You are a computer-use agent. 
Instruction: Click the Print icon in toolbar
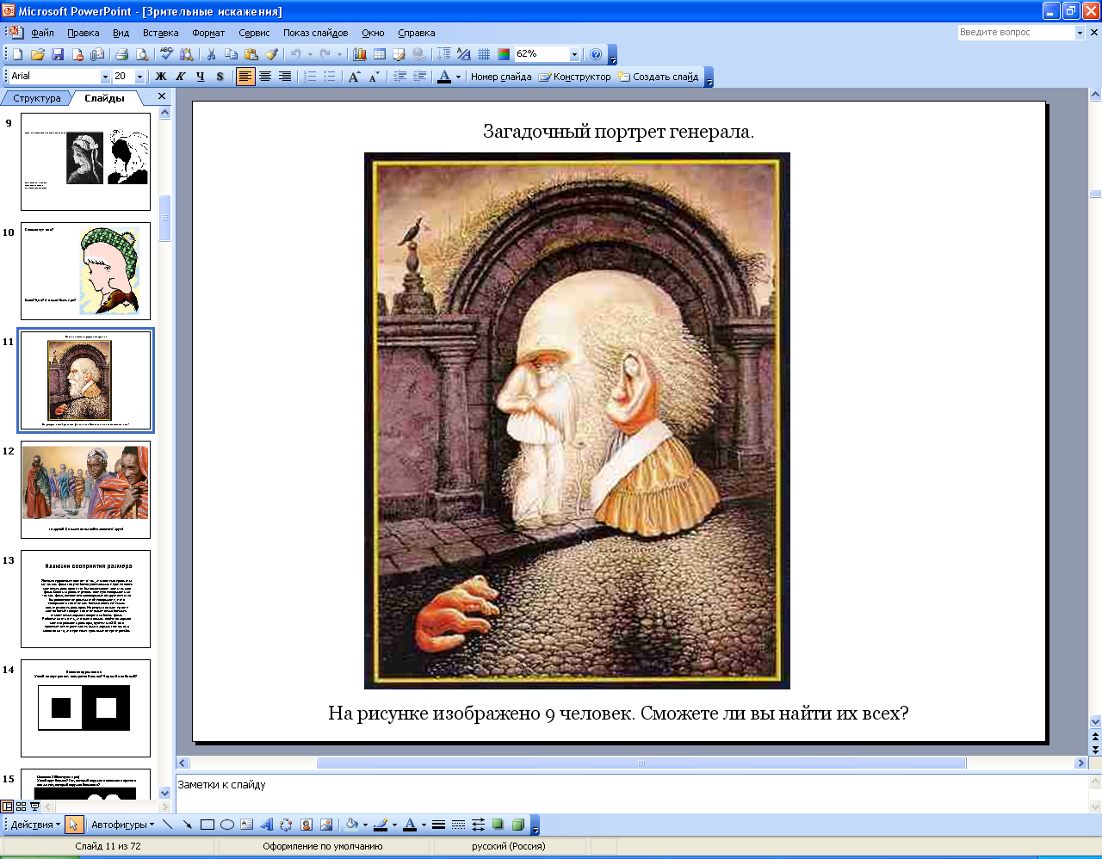[122, 54]
